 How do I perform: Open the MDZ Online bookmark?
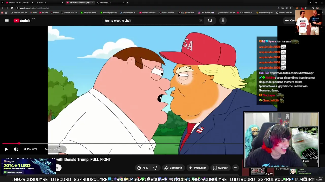[168, 13]
